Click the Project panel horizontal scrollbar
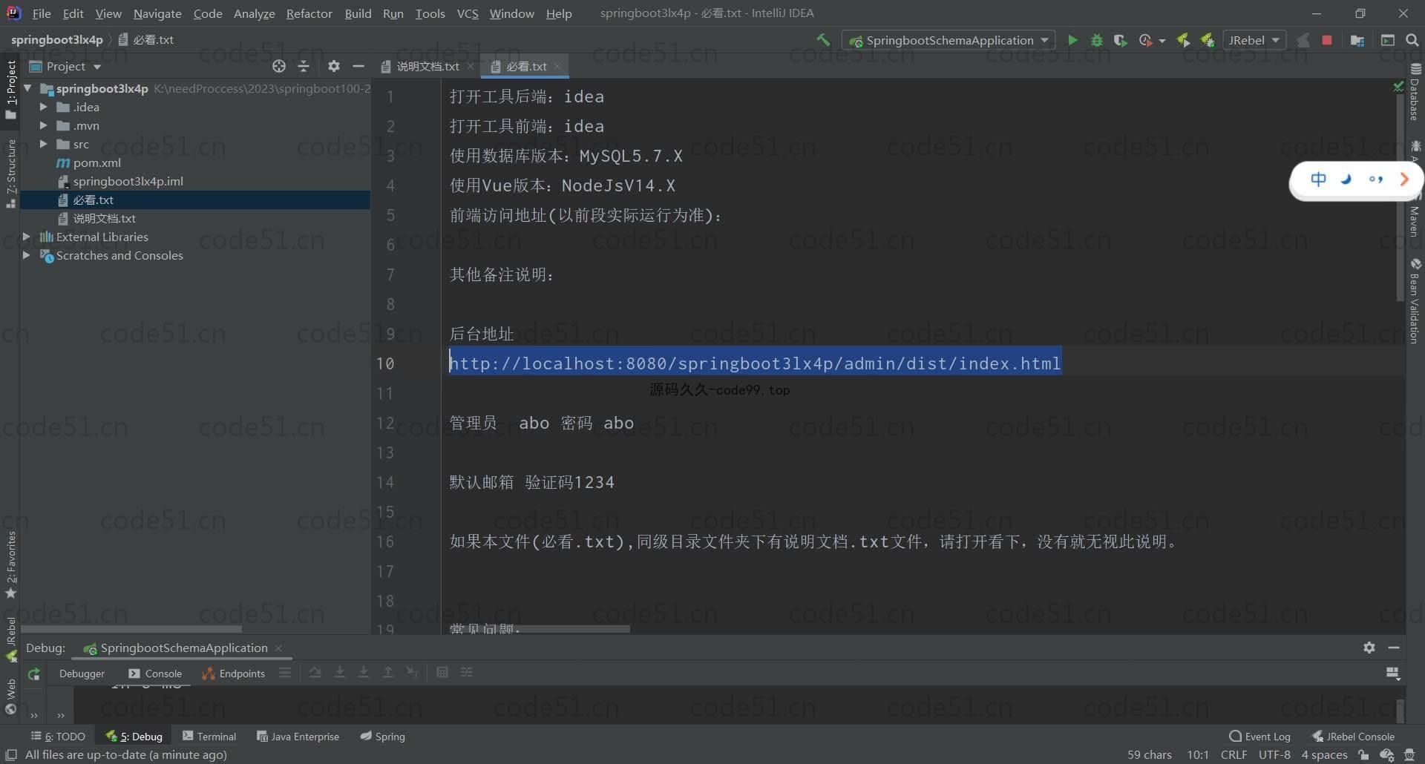The image size is (1425, 764). tap(132, 629)
